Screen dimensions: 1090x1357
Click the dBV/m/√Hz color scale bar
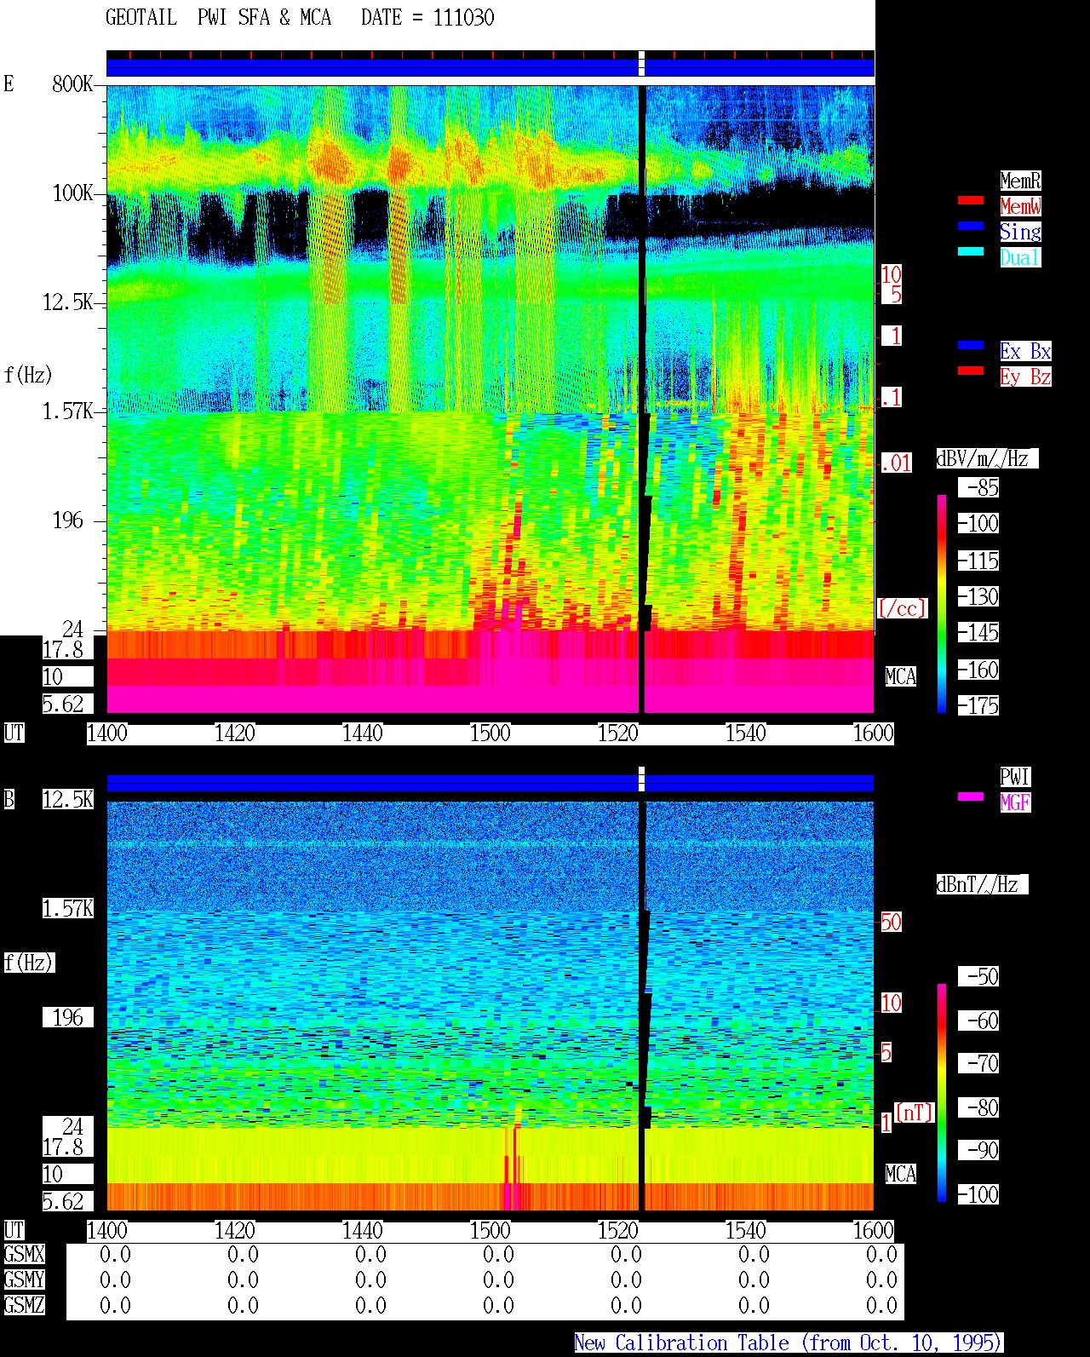coord(942,603)
